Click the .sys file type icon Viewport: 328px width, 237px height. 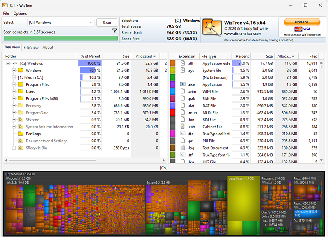(x=183, y=70)
